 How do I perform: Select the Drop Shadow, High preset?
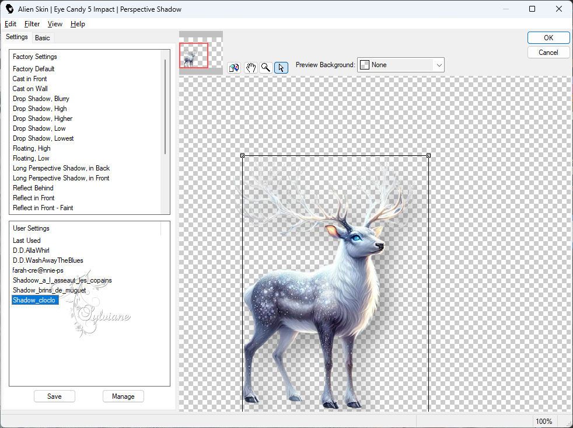(40, 108)
